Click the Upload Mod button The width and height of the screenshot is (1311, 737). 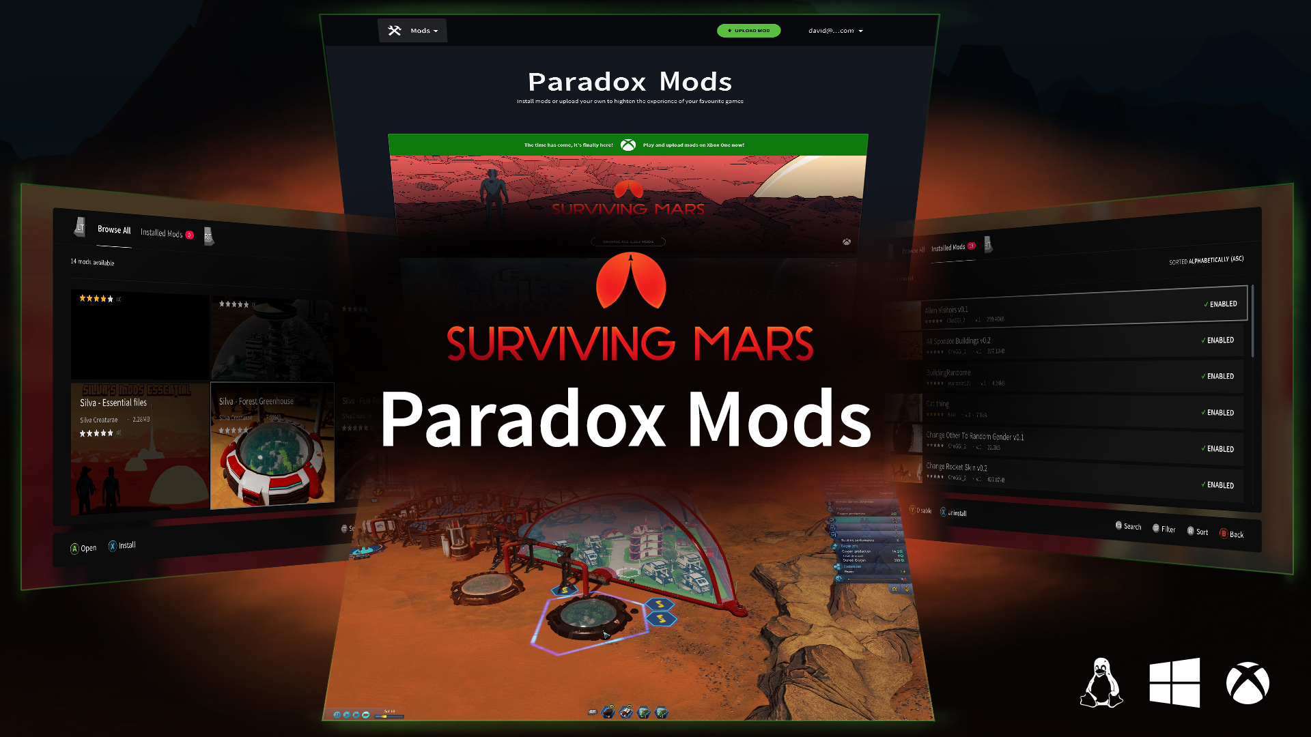[748, 31]
